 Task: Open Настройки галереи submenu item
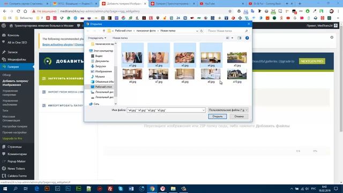(15, 127)
